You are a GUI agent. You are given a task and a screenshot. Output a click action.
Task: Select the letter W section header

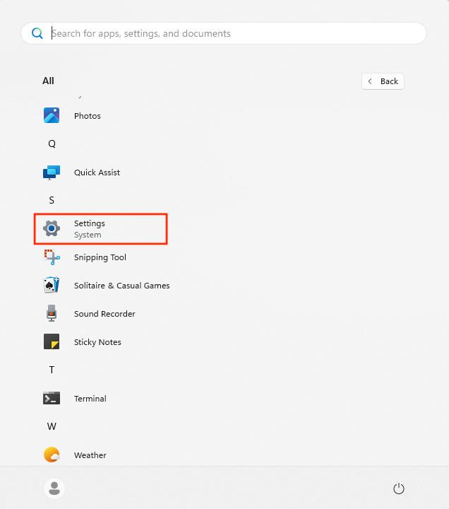[52, 426]
